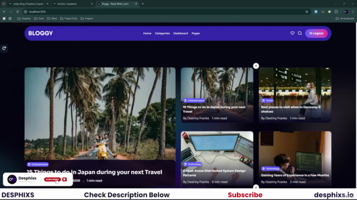Screen dimensions: 357x200
Task: Close the Bloggy tab
Action: 136,4
